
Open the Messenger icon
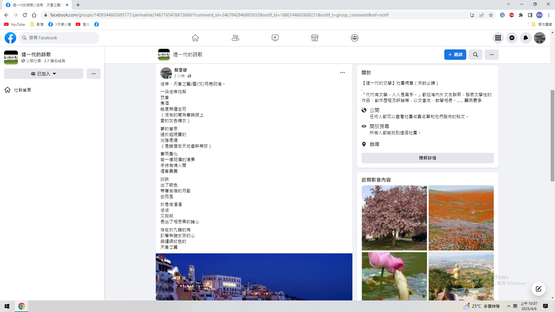click(x=512, y=38)
